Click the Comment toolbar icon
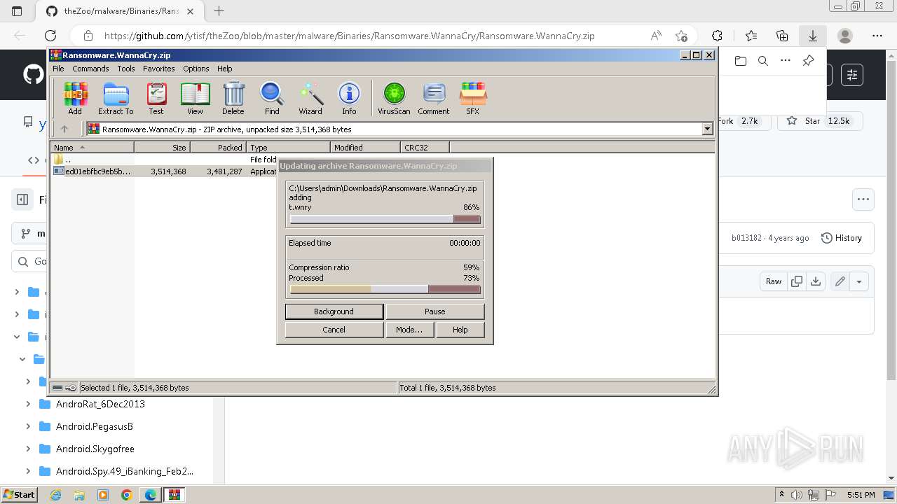The image size is (897, 504). click(x=434, y=98)
